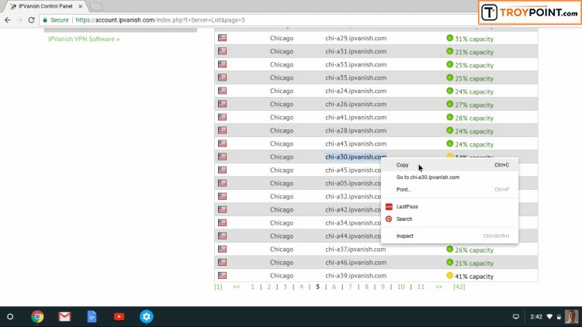
Task: Click the US flag for chi-a29
Action: [223, 38]
